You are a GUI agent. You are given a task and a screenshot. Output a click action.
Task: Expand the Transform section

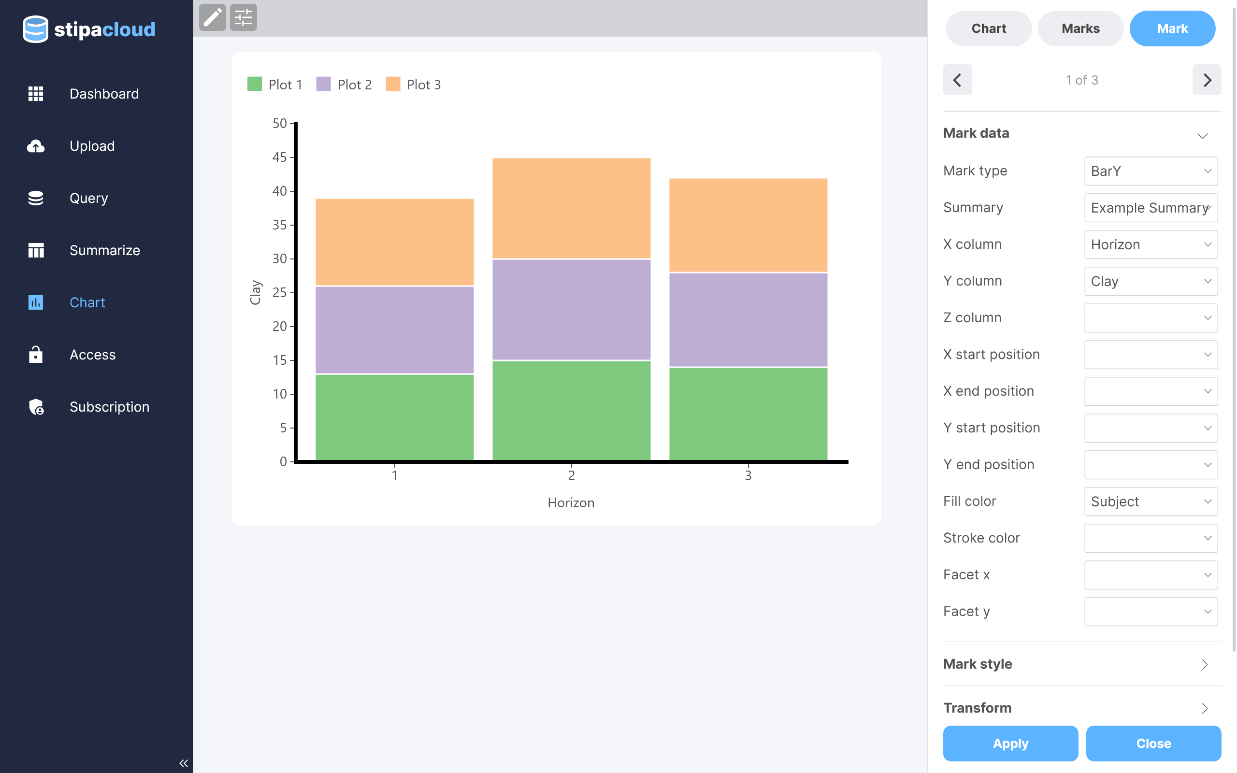(1081, 708)
